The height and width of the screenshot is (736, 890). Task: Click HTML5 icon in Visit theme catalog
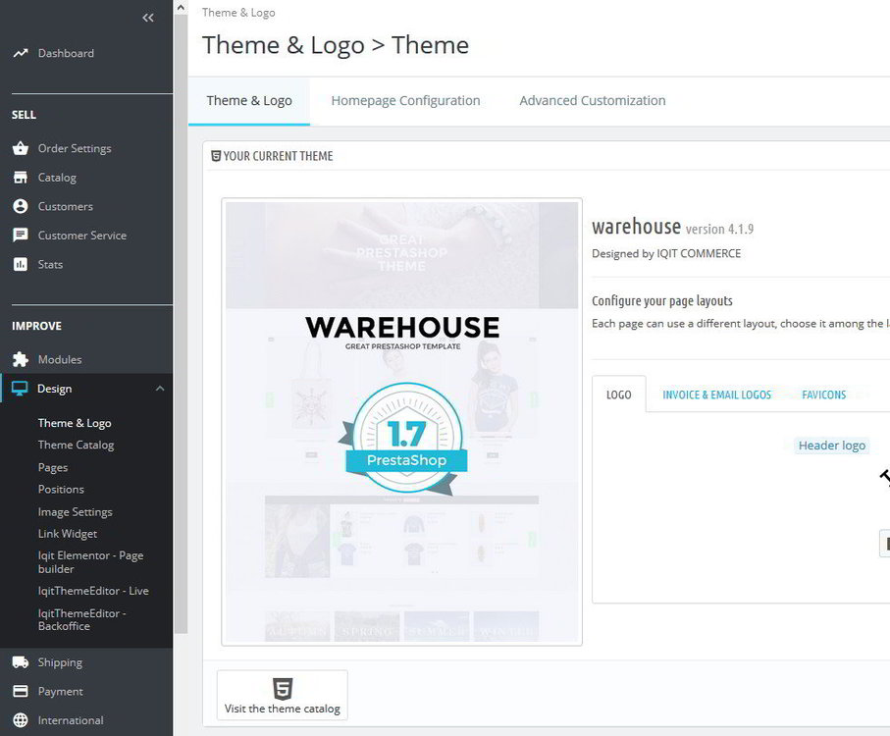coord(283,689)
